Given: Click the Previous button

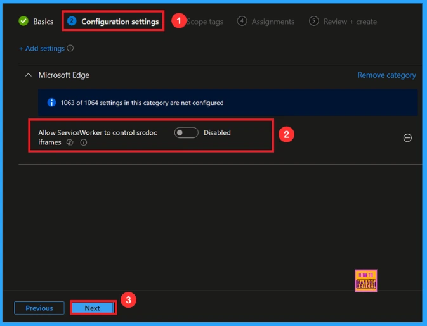Looking at the screenshot, I should point(39,308).
